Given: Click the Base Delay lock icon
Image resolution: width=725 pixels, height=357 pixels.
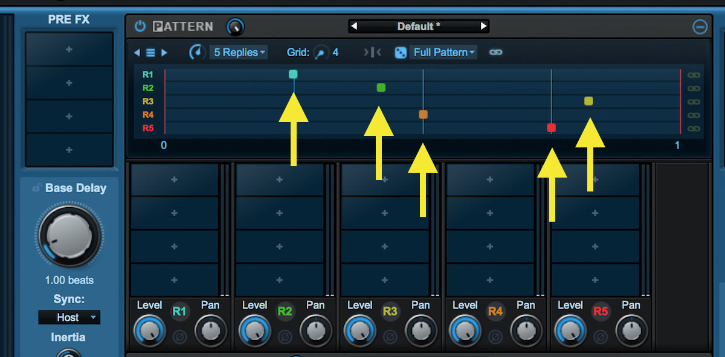Looking at the screenshot, I should tap(37, 188).
